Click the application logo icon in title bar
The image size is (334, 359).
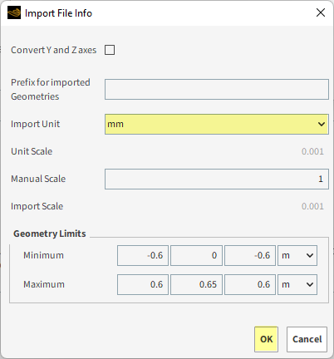14,13
